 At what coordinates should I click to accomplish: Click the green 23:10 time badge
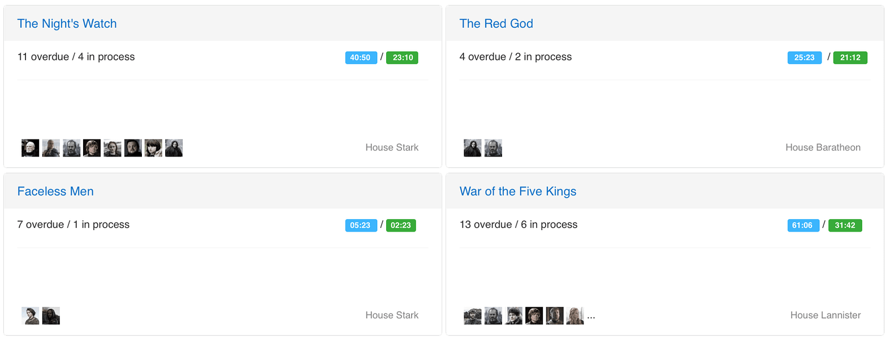402,58
